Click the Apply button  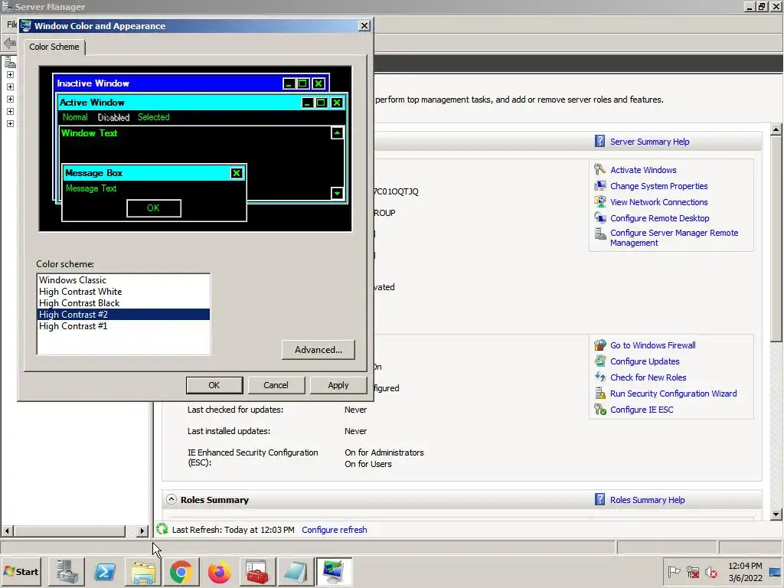(338, 385)
